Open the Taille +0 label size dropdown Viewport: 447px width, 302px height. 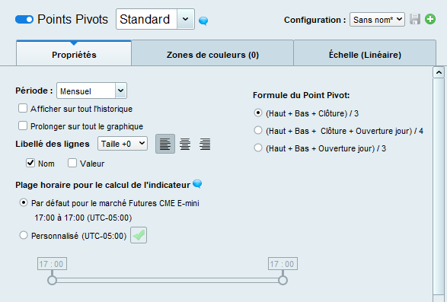point(123,144)
